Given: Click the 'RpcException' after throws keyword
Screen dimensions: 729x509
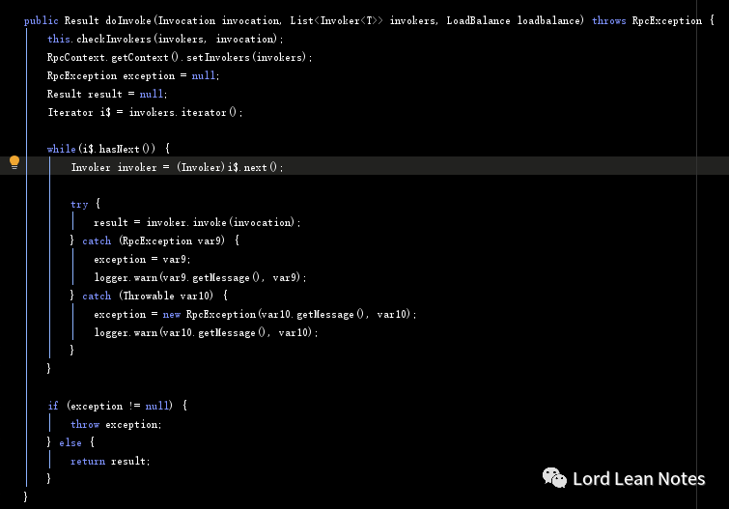Looking at the screenshot, I should point(666,20).
